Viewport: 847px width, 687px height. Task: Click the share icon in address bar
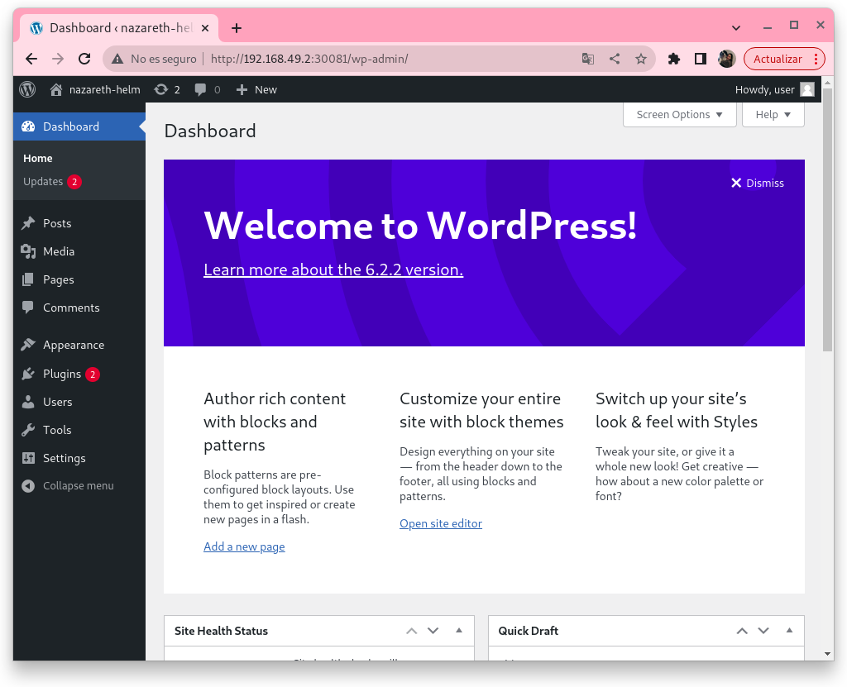(614, 59)
